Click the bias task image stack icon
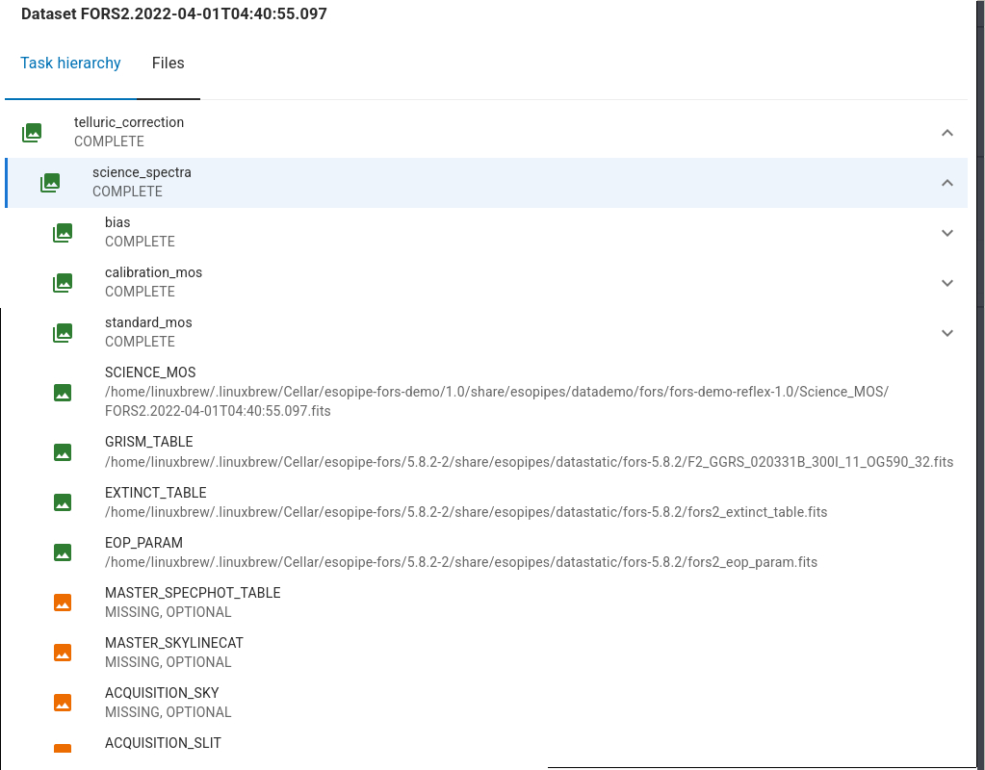Image resolution: width=985 pixels, height=770 pixels. click(63, 233)
